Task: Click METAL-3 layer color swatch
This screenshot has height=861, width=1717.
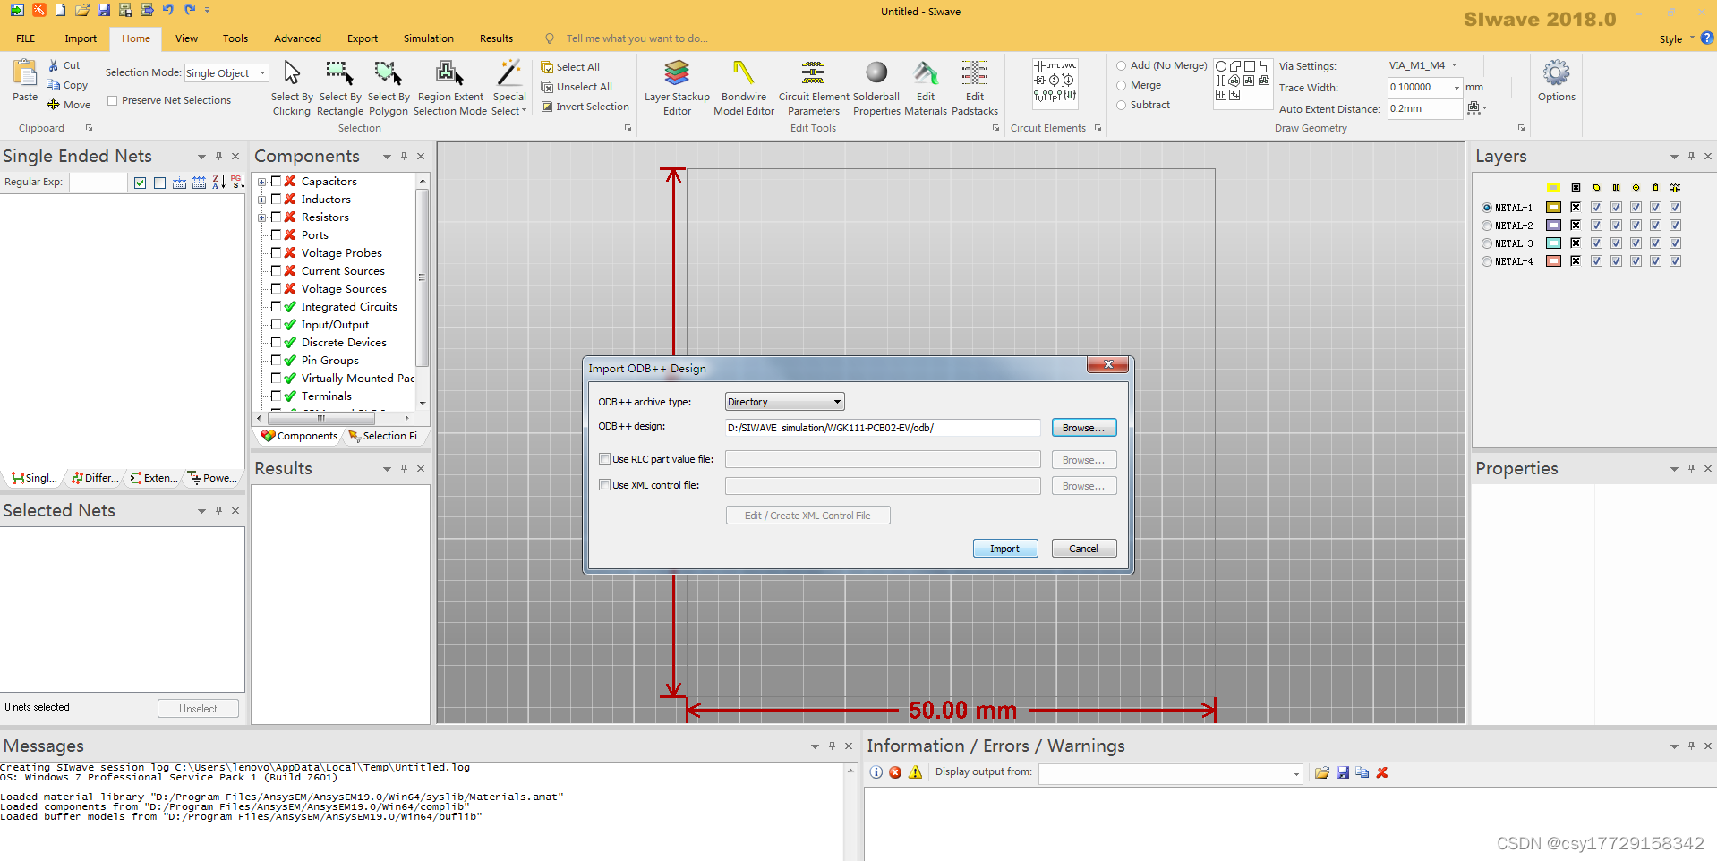Action: 1553,243
